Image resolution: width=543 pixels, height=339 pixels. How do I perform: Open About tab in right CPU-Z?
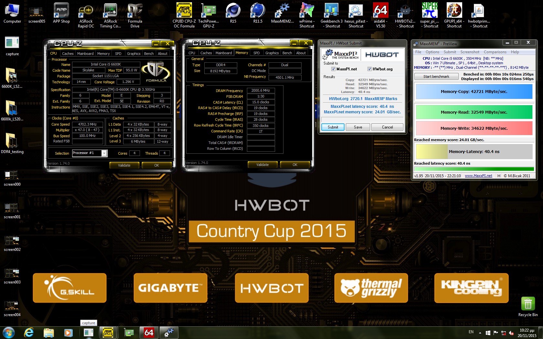[301, 53]
